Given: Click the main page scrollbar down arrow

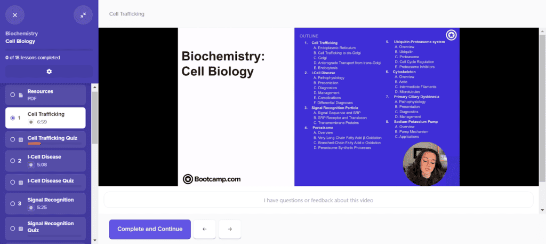Looking at the screenshot, I should (x=542, y=210).
